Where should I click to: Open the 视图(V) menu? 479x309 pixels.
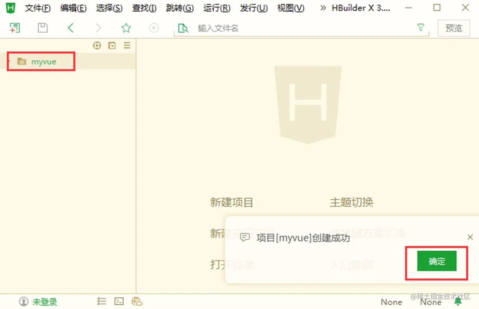coord(290,8)
